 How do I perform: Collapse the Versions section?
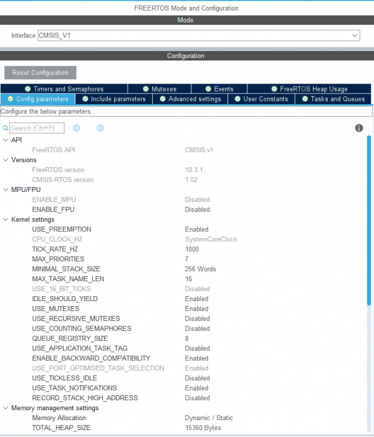[5, 160]
